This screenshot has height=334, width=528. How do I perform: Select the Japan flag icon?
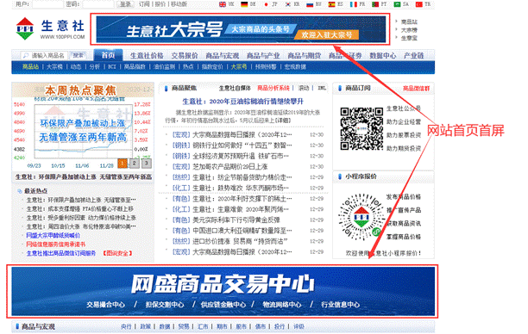[x=266, y=4]
